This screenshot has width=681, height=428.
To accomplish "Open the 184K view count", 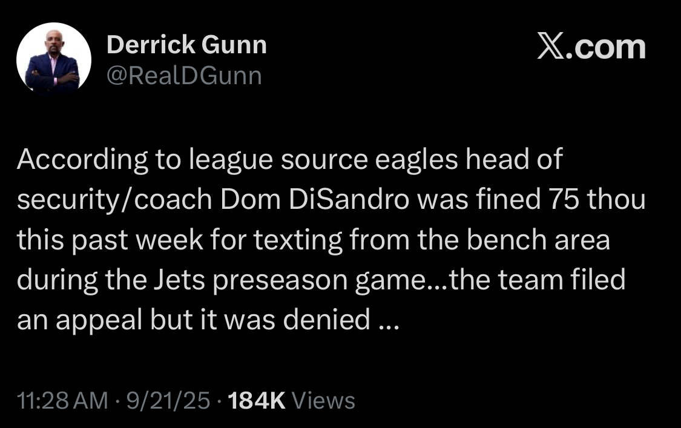I will point(257,400).
